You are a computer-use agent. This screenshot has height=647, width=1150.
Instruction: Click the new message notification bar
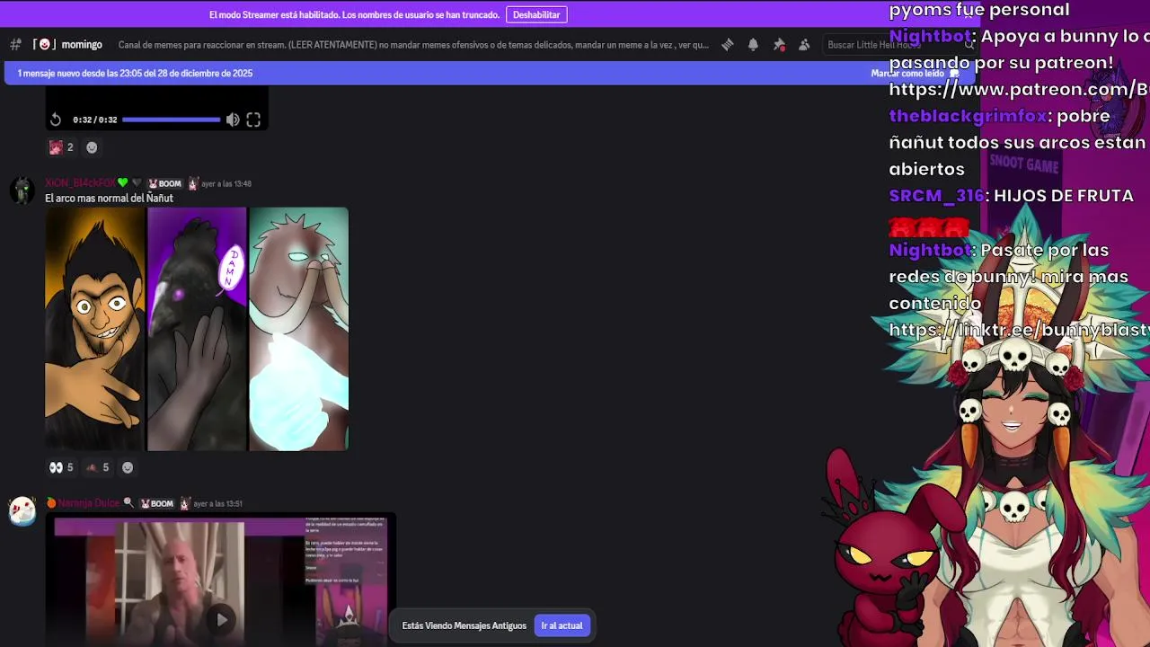point(490,74)
